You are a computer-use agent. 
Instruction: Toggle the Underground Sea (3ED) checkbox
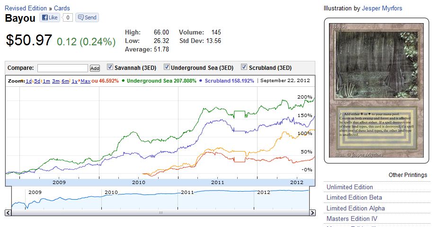coord(167,67)
